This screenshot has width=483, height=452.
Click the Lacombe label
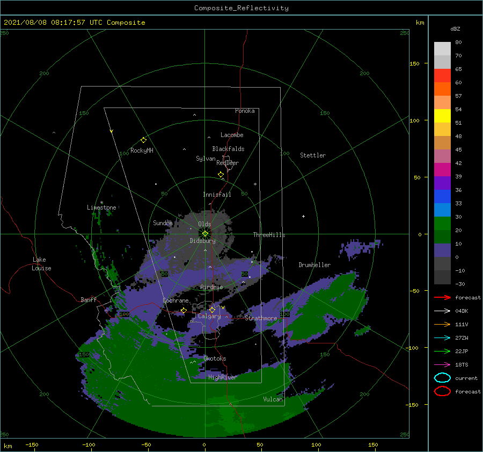click(x=232, y=135)
